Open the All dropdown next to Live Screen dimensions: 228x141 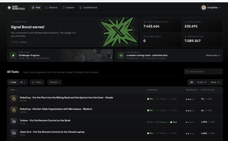(x=22, y=82)
